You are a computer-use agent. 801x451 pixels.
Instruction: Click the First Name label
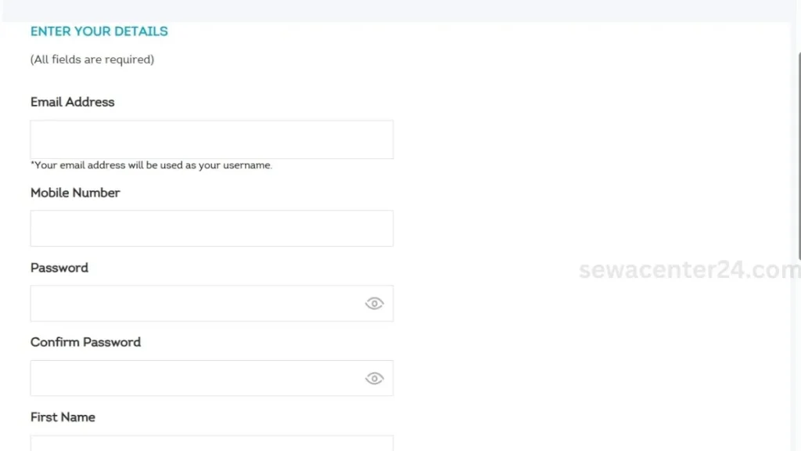coord(63,417)
